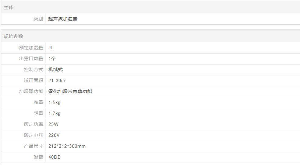Image resolution: width=302 pixels, height=166 pixels.
Task: Click the 出雾口数量 label
Action: click(31, 58)
